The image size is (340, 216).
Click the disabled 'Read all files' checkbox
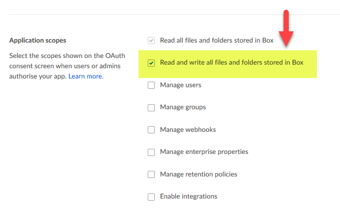click(x=151, y=41)
